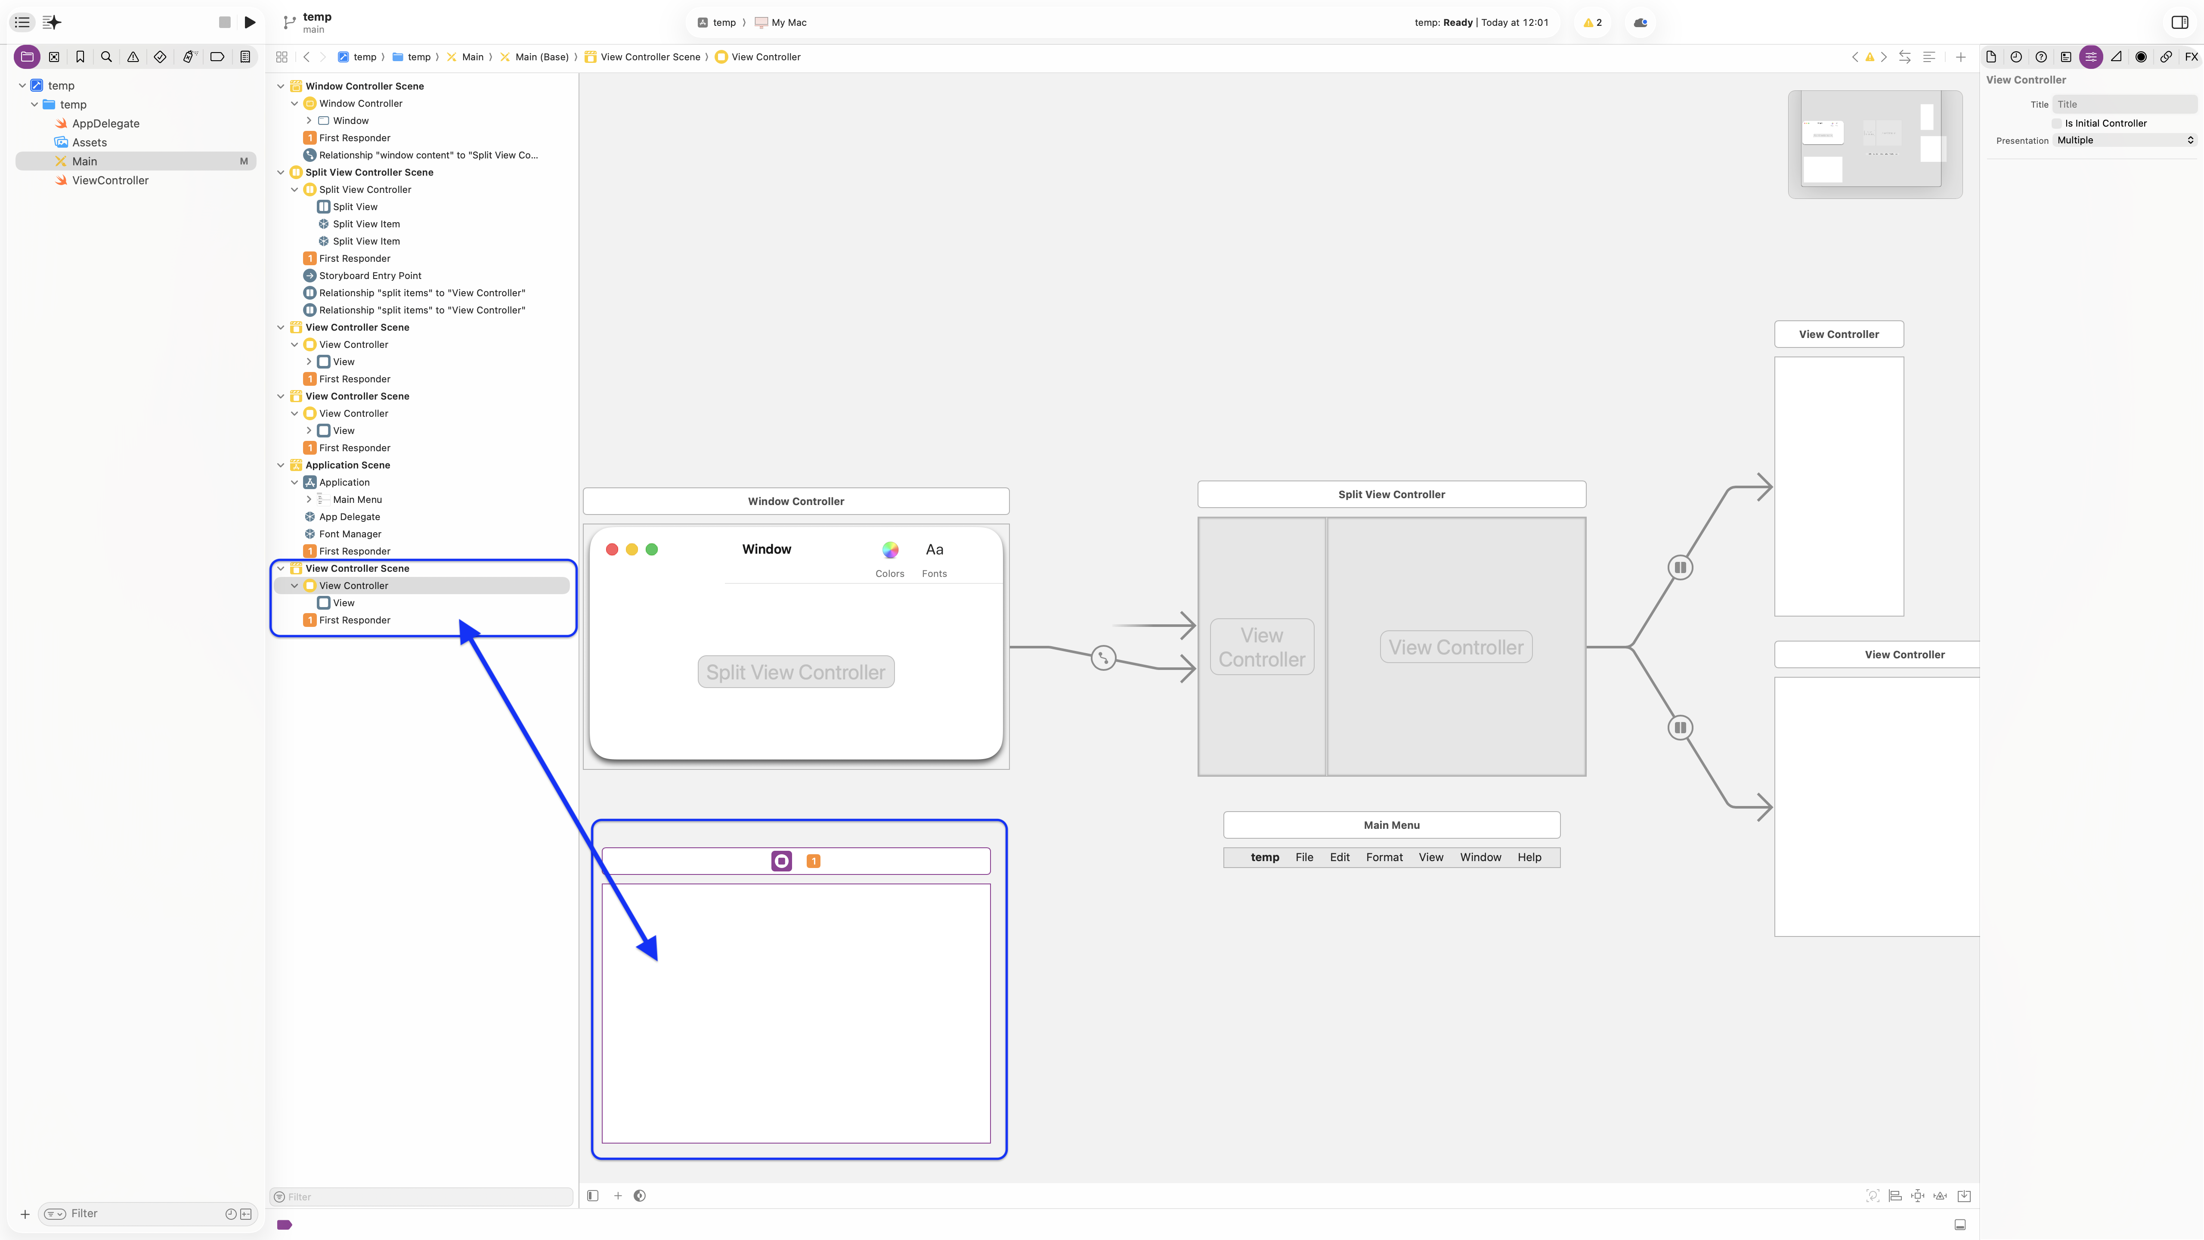
Task: Toggle the left navigator sidebar
Action: click(22, 22)
